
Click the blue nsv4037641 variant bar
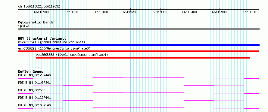[139, 45]
